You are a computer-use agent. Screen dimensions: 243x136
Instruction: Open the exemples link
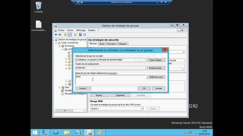(x=112, y=73)
